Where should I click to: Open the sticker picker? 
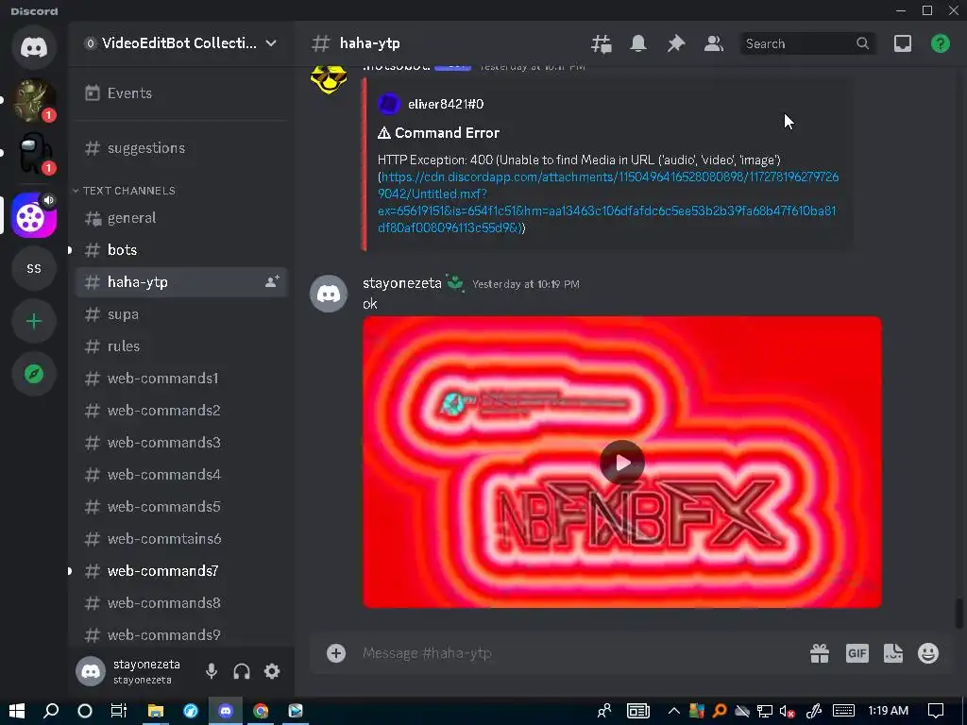(893, 653)
